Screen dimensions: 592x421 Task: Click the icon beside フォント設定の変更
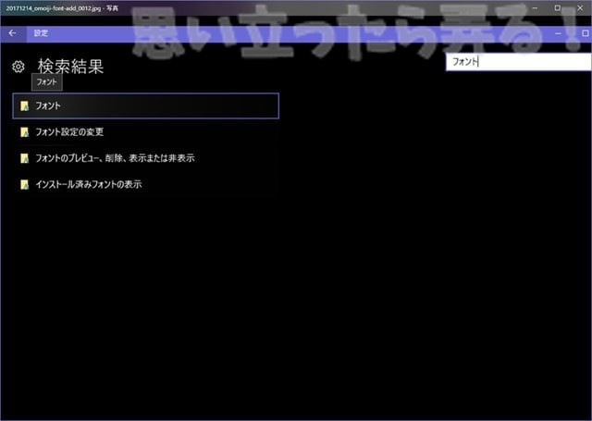[25, 132]
